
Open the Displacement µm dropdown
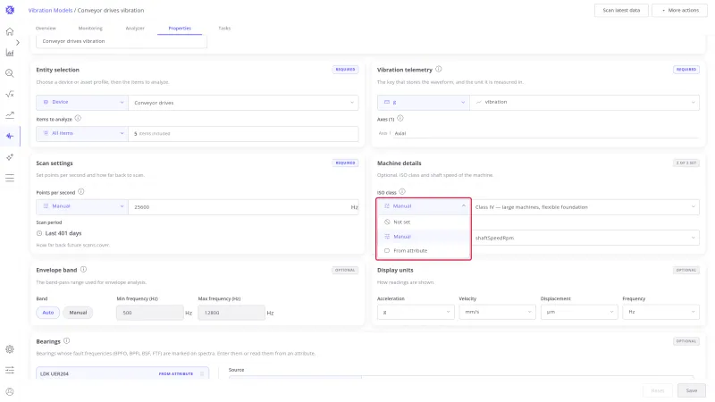point(579,312)
